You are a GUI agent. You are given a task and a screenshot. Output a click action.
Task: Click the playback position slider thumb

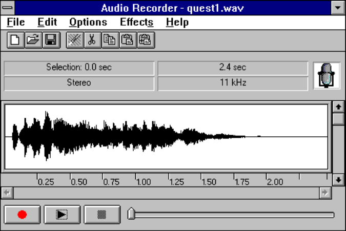131,214
